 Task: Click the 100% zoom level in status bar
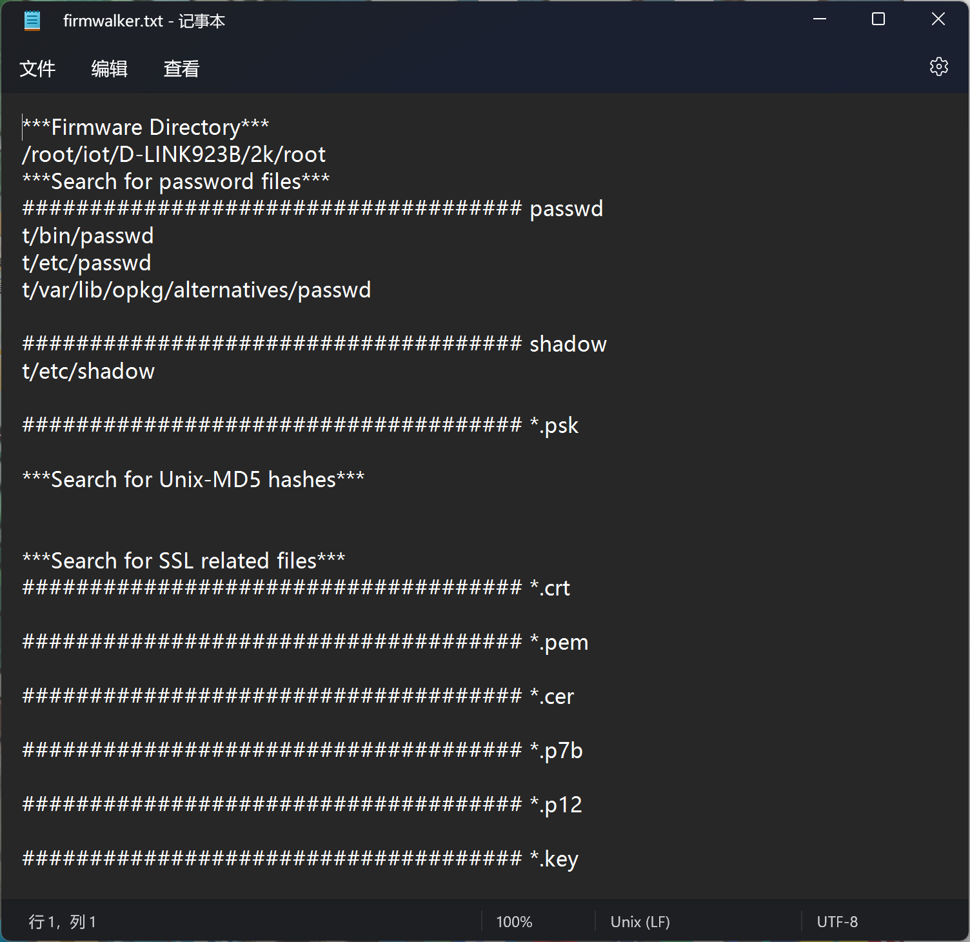click(x=514, y=921)
